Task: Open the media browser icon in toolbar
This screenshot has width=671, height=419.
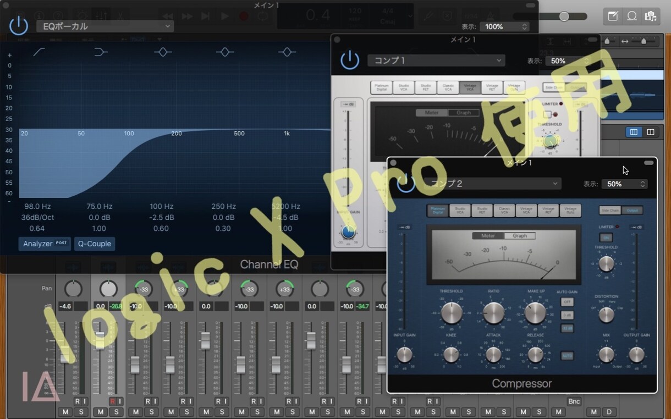Action: click(651, 16)
